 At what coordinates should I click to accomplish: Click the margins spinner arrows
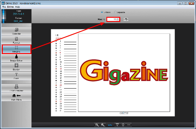[118, 19]
